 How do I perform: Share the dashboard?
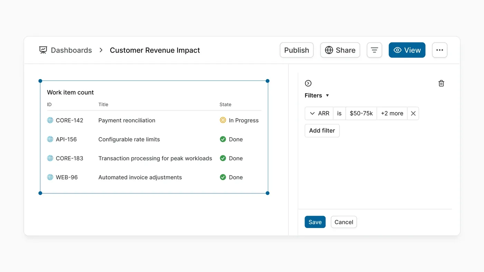(x=340, y=50)
